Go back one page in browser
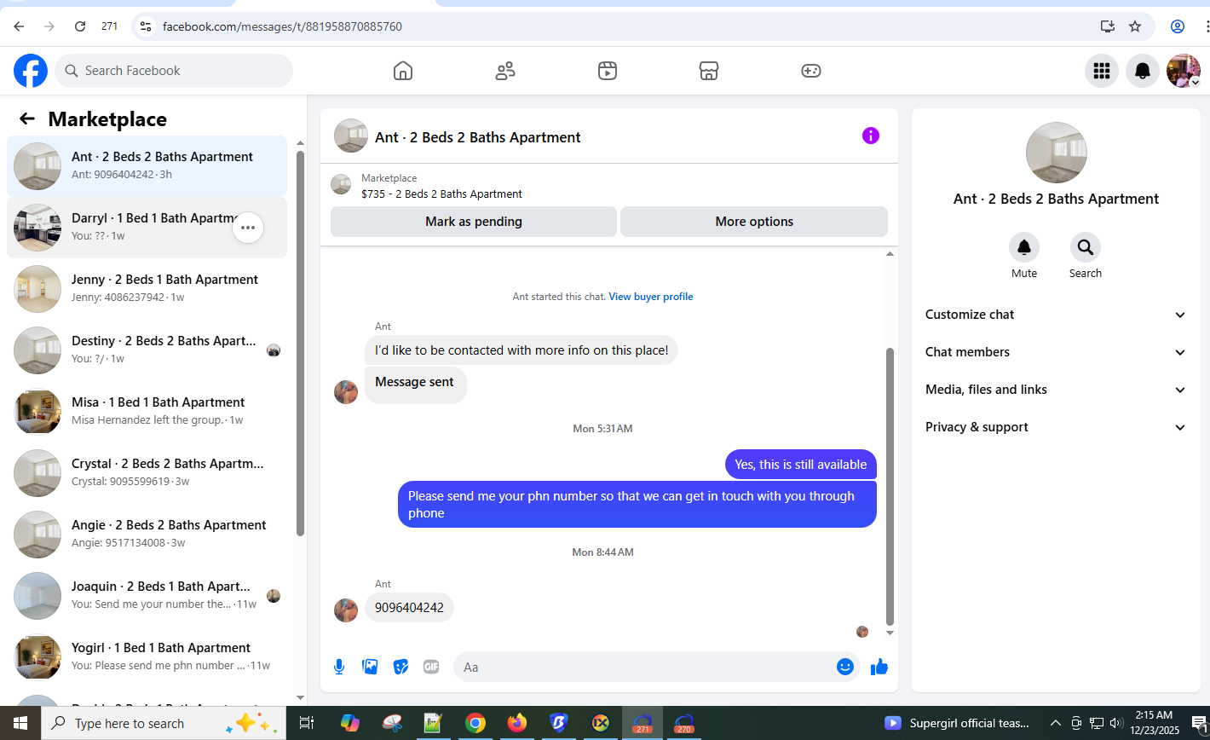Image resolution: width=1210 pixels, height=740 pixels. 19,26
